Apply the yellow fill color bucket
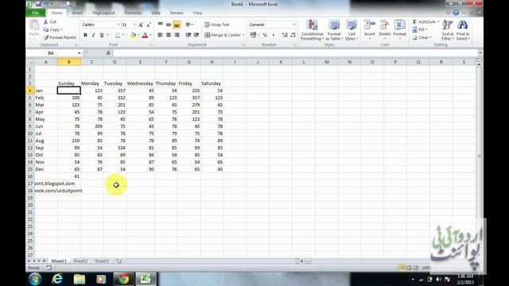The image size is (509, 286). click(x=133, y=35)
